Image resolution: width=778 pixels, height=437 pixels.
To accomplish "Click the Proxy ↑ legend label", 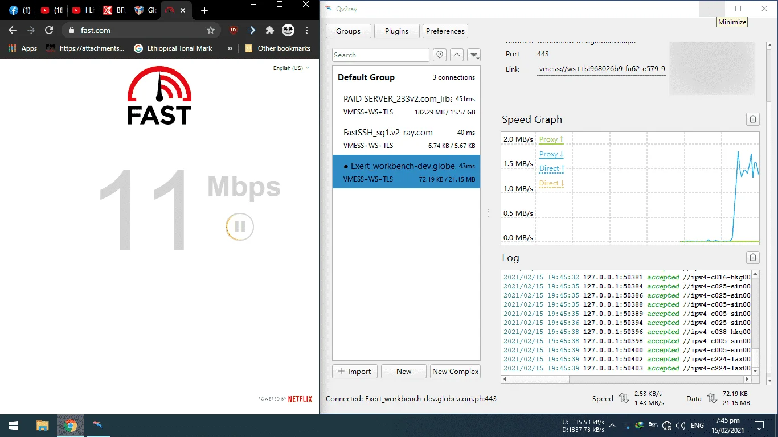I will point(551,139).
